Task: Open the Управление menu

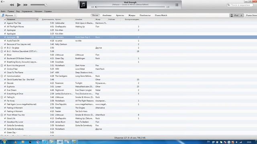Action: [27, 12]
